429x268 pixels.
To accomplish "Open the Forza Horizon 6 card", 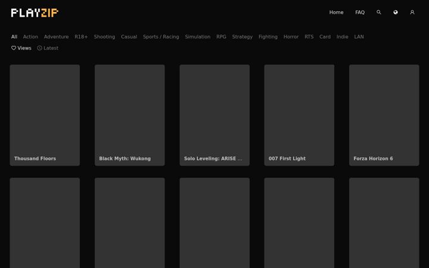I will [x=384, y=115].
